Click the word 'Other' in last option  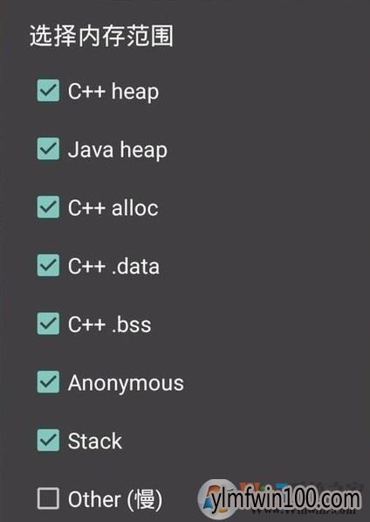[94, 499]
